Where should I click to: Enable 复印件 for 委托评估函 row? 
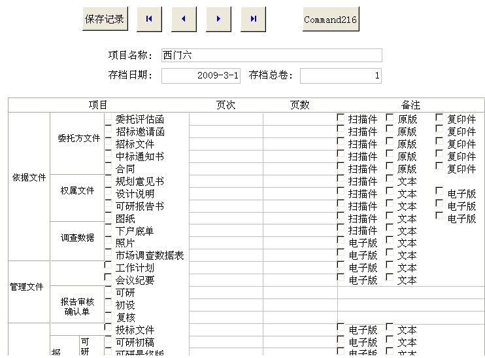(x=439, y=118)
